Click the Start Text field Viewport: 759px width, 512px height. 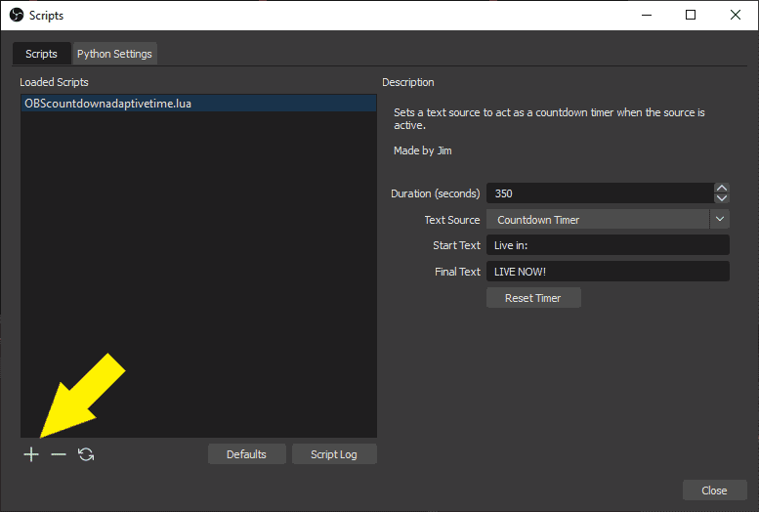click(x=607, y=245)
